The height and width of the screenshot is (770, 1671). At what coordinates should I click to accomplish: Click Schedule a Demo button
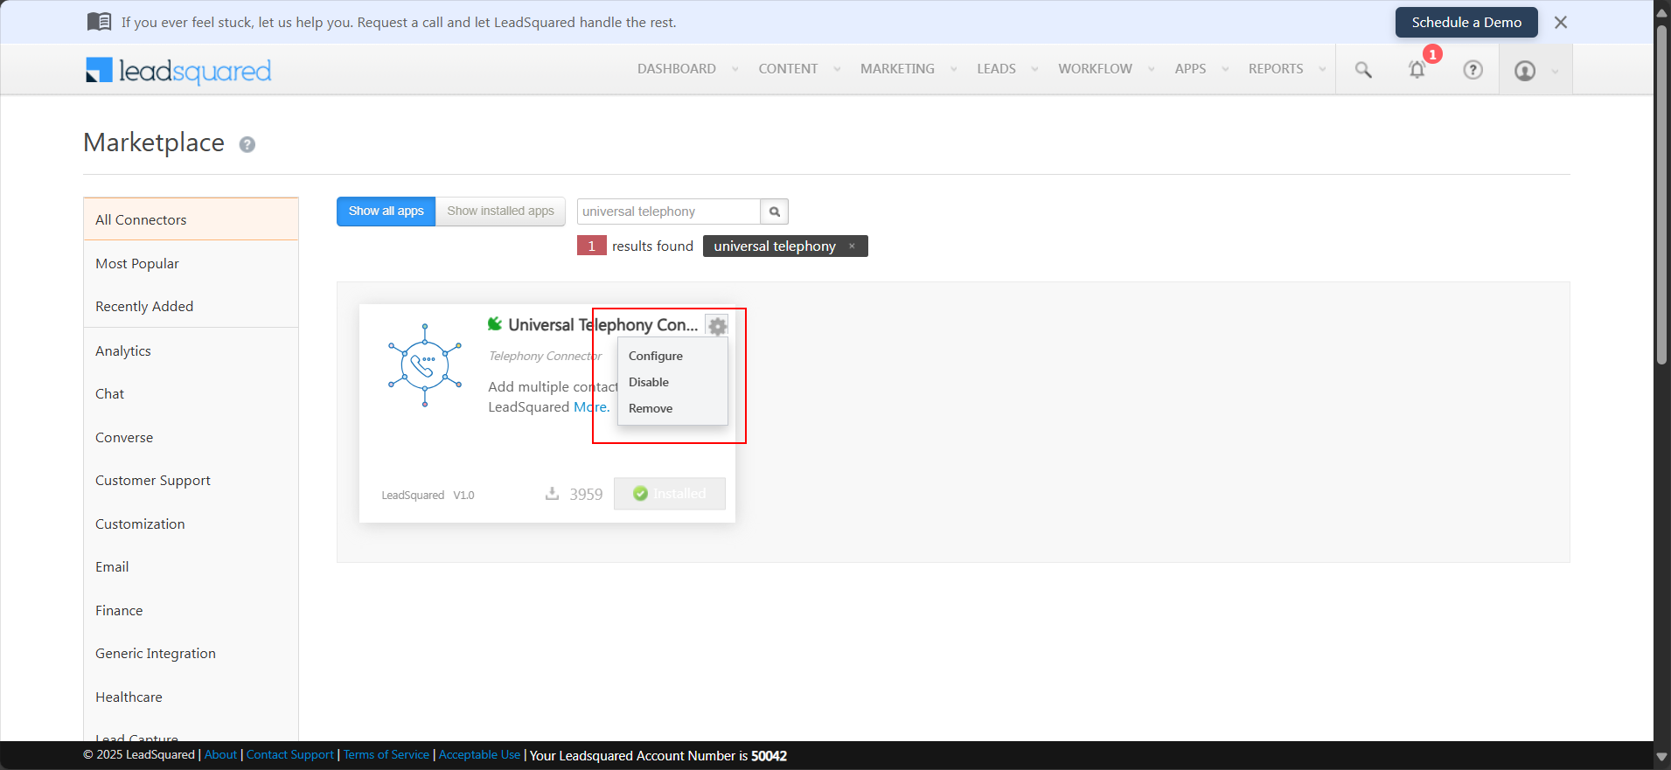click(1466, 23)
